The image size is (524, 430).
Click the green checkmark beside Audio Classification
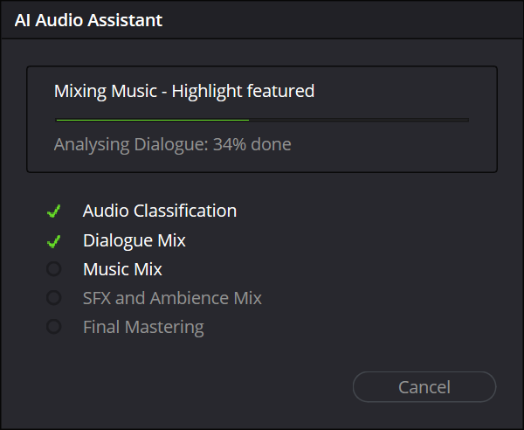click(54, 211)
